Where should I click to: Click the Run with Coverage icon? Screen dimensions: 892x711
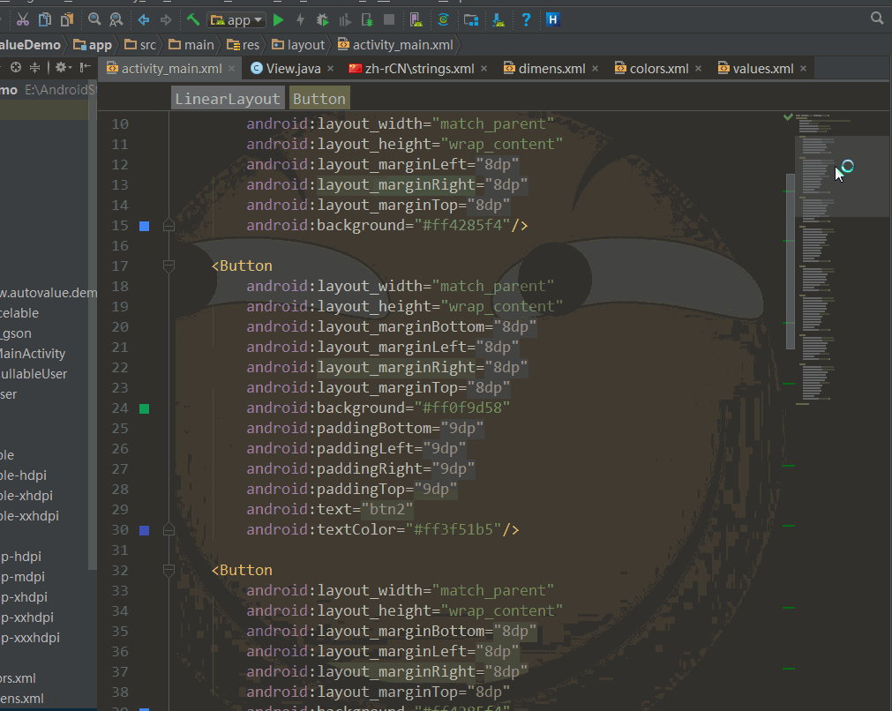pyautogui.click(x=345, y=20)
